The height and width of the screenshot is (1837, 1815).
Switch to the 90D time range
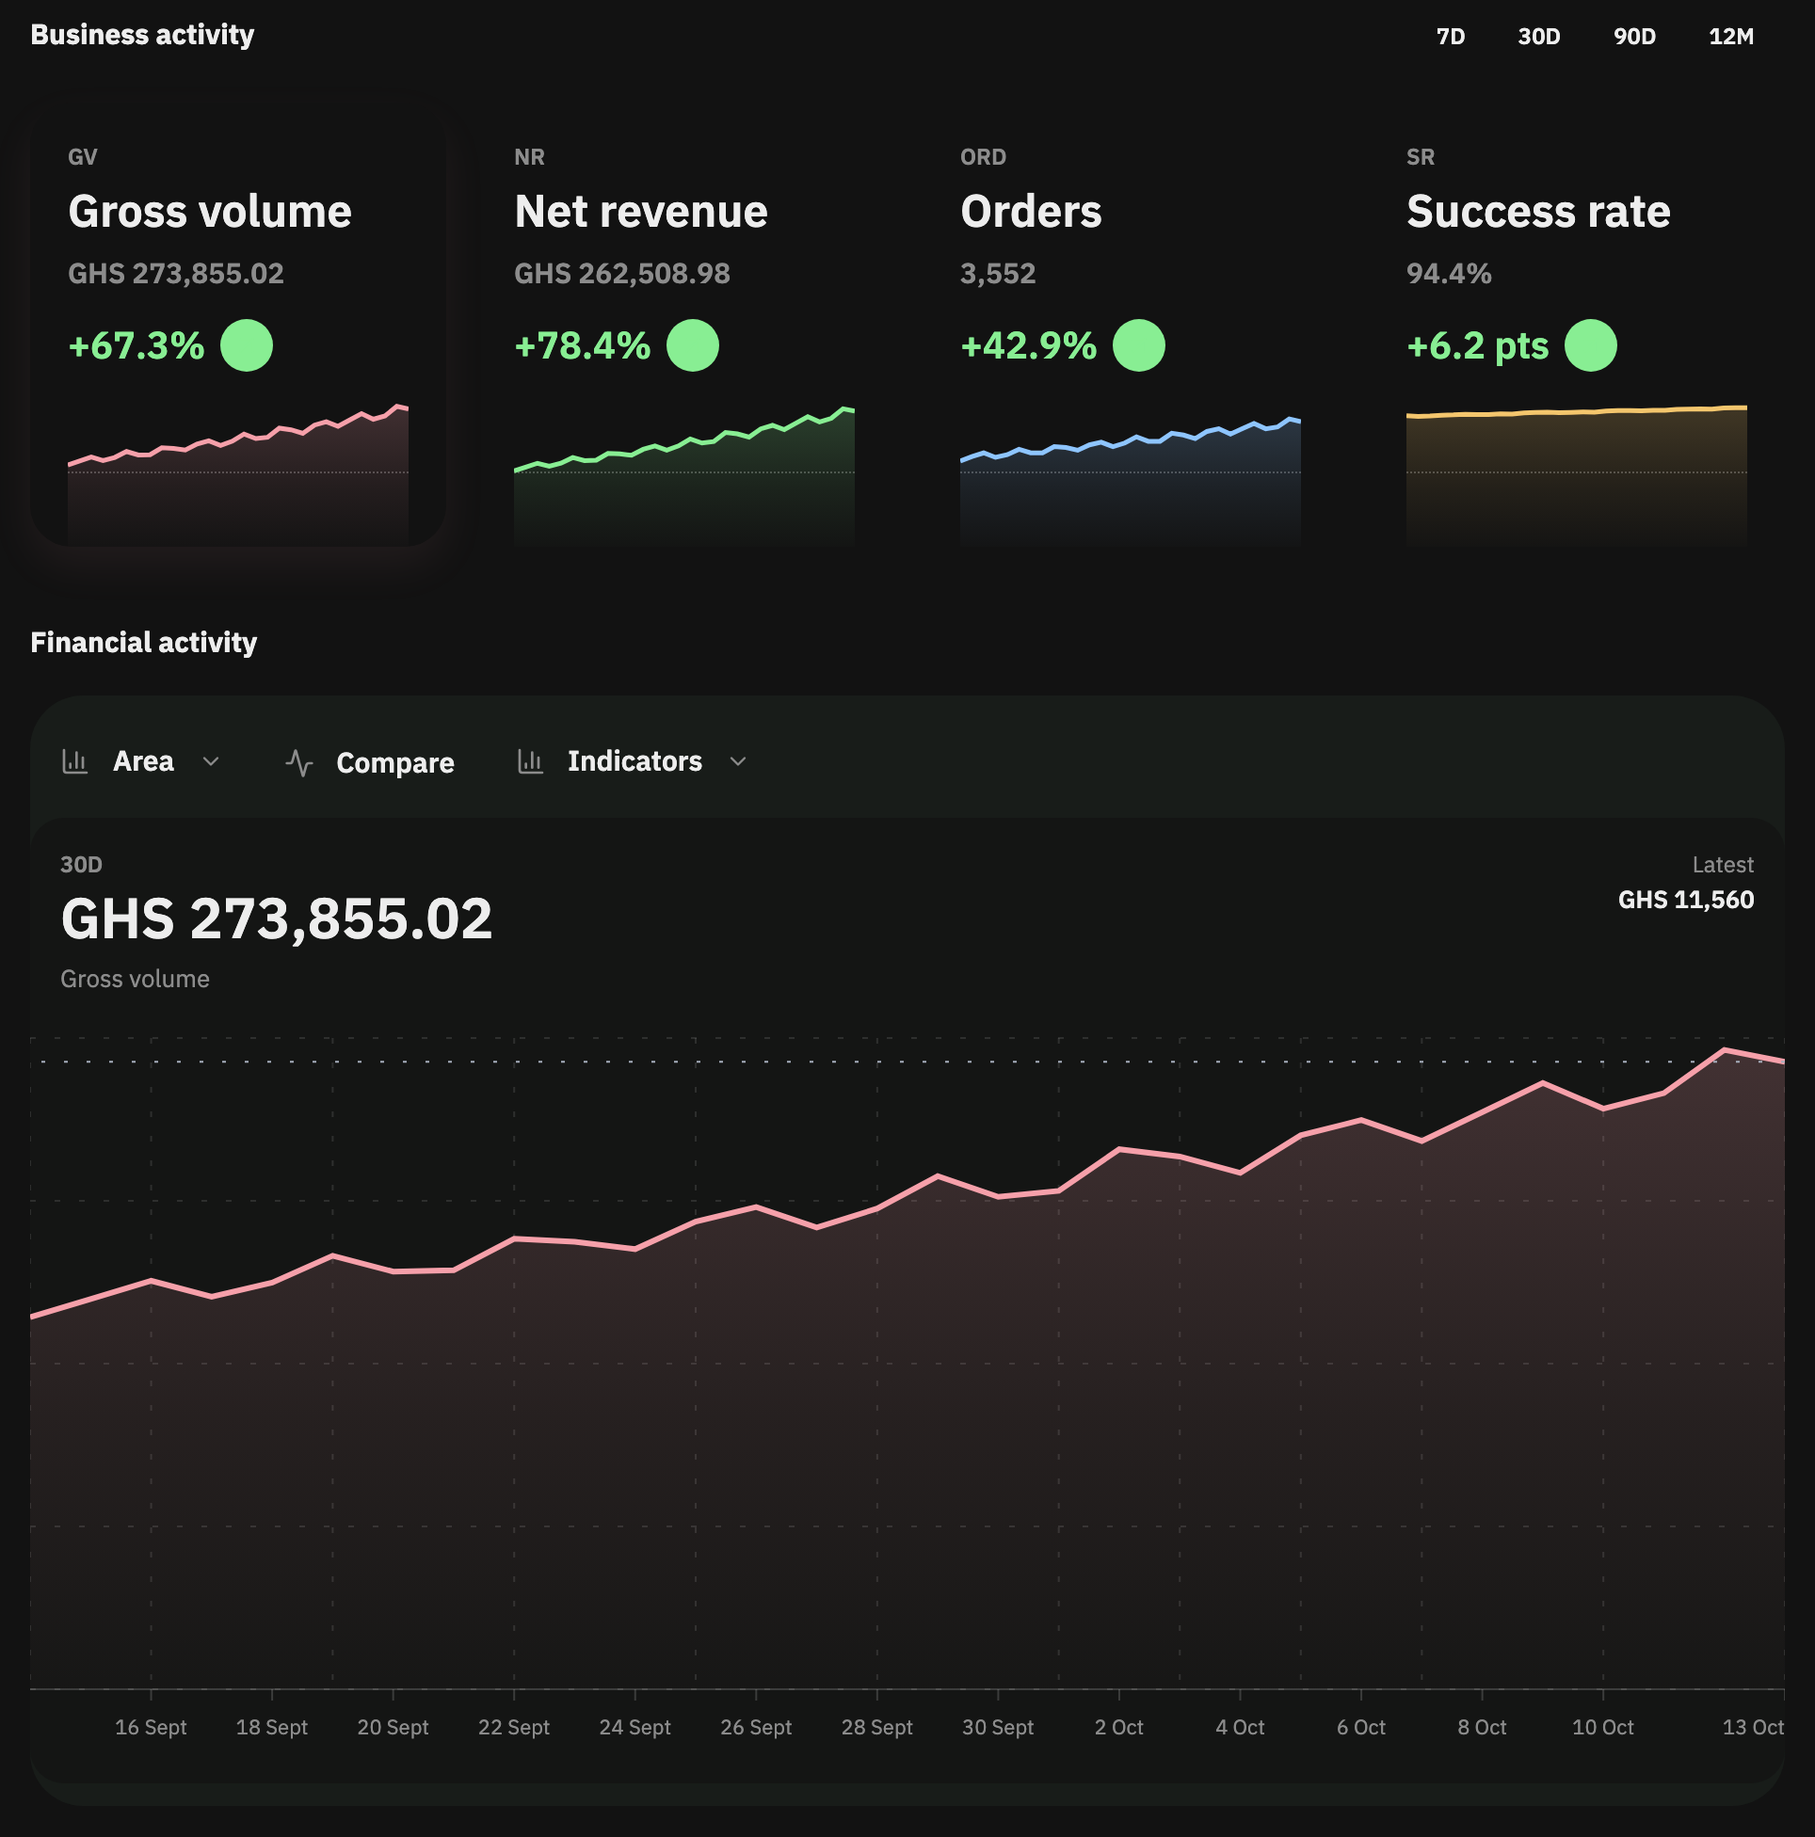[1634, 36]
